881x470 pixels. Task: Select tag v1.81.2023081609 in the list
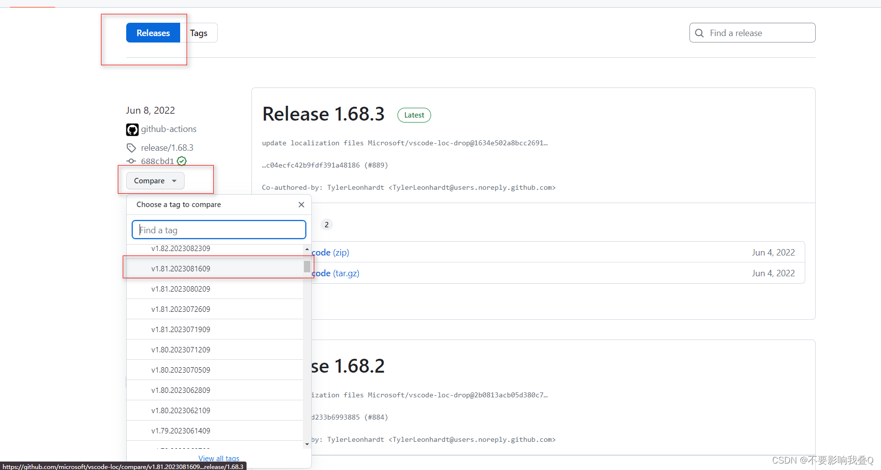tap(181, 268)
